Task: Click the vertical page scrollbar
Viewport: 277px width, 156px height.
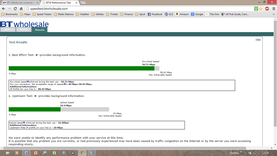Action: [x=275, y=73]
